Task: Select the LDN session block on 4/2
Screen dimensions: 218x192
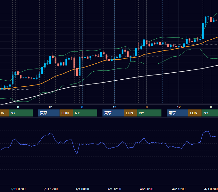Action: click(x=195, y=113)
